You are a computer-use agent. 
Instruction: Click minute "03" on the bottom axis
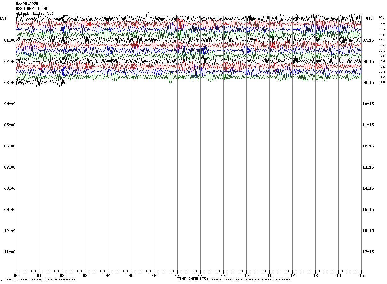point(85,275)
